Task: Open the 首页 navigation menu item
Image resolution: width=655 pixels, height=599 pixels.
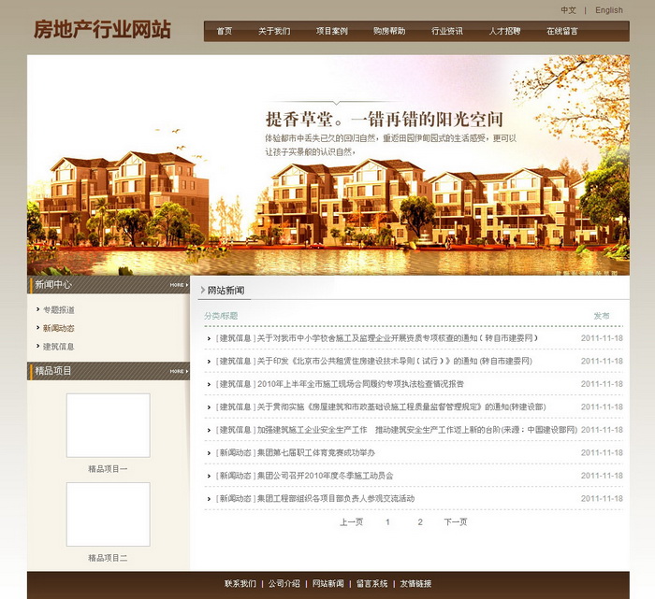Action: (225, 31)
